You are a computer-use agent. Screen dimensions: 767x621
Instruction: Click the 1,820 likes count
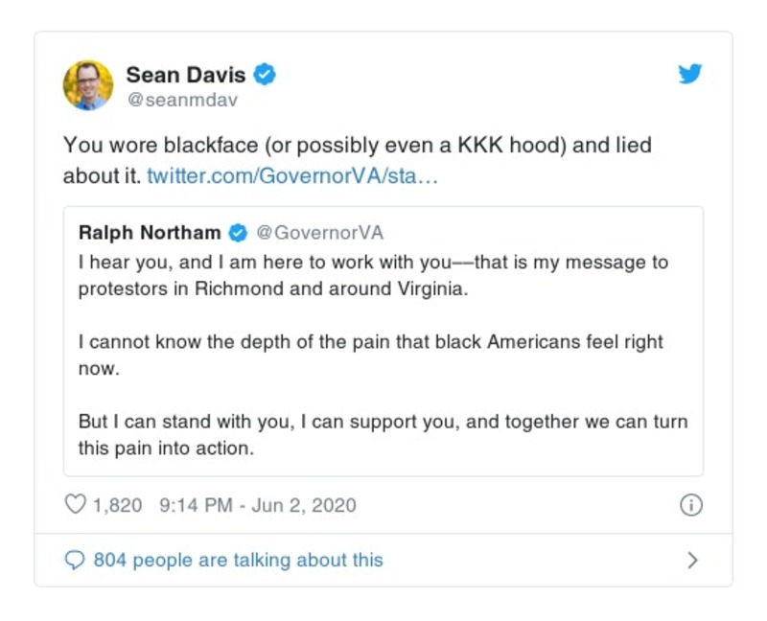117,505
